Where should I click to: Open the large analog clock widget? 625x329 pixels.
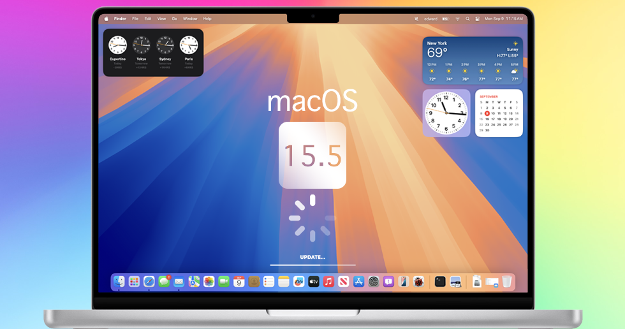pyautogui.click(x=446, y=113)
